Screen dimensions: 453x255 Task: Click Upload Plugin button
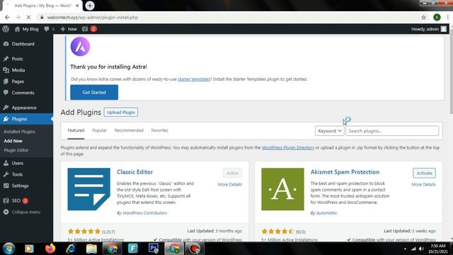click(121, 112)
